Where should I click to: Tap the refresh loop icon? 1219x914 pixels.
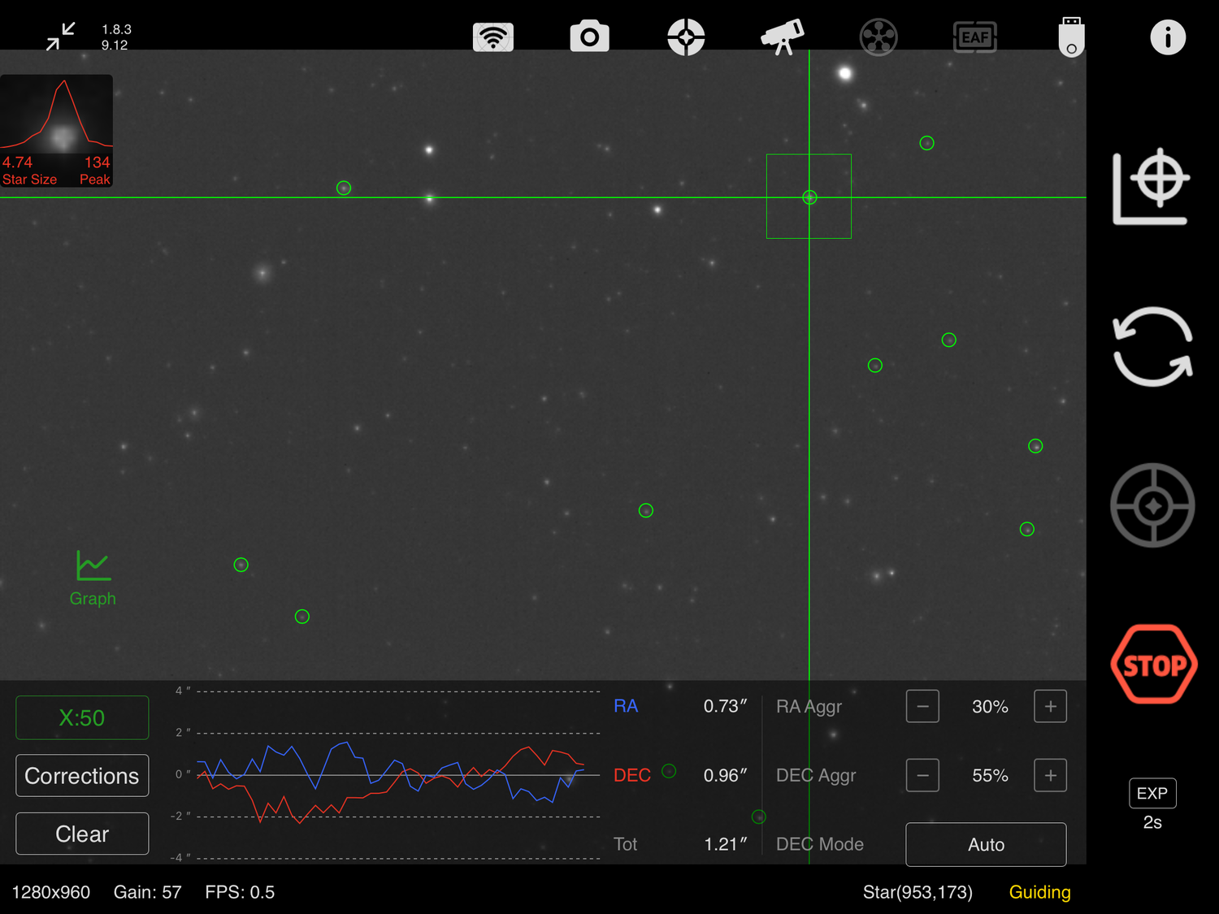1152,347
